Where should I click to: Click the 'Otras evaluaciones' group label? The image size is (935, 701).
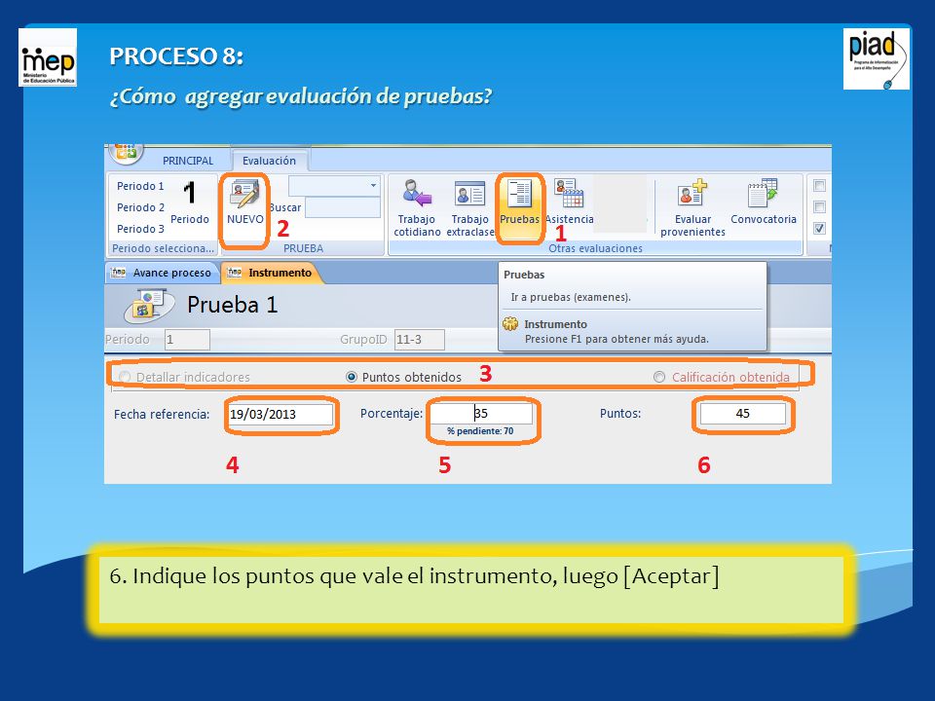595,248
